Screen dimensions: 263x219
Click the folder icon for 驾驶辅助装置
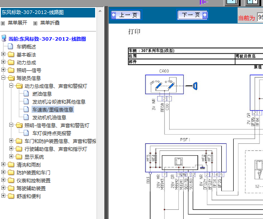coord(11,188)
